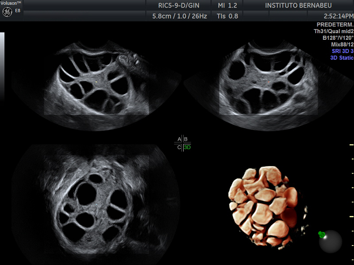Screen dimensions: 354x265
Task: Click the B128°/V120° angle setting
Action: click(338, 38)
